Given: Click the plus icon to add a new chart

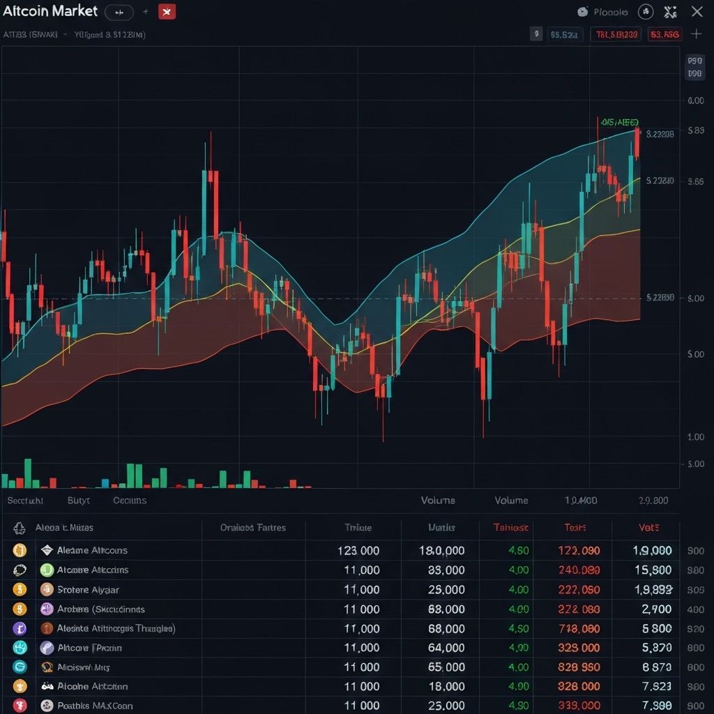Looking at the screenshot, I should 697,33.
